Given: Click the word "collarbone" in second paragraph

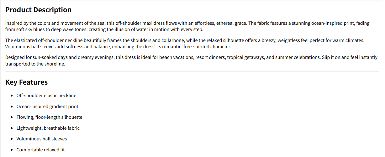Looking at the screenshot, I should 172,40.
